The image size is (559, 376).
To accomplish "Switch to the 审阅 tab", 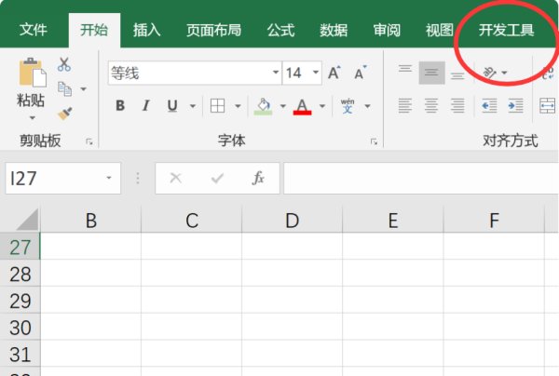I will pos(387,30).
